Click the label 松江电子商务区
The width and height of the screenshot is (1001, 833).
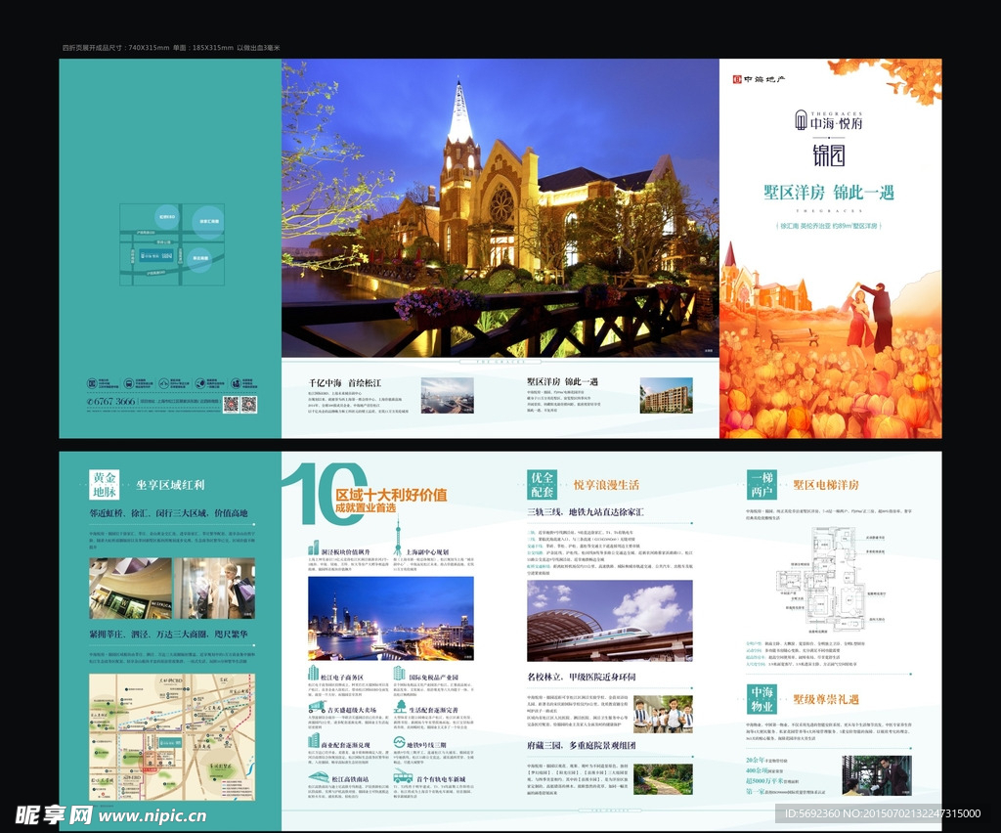pyautogui.click(x=341, y=678)
